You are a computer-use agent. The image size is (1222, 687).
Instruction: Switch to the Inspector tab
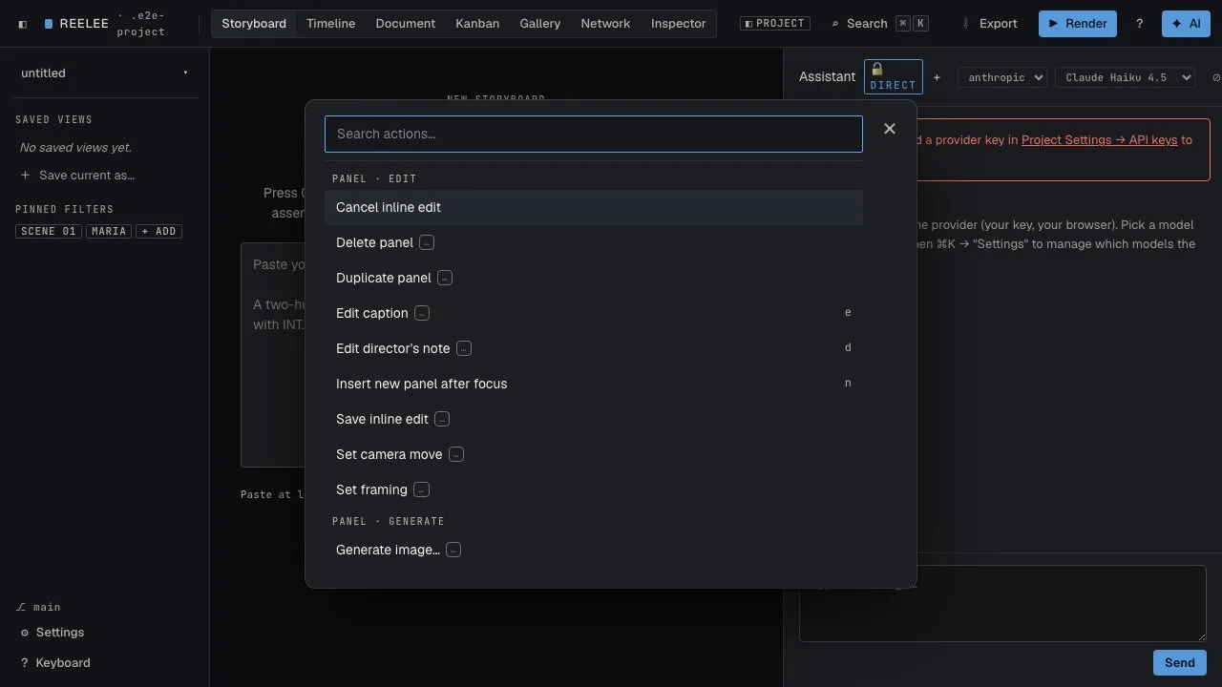point(679,24)
